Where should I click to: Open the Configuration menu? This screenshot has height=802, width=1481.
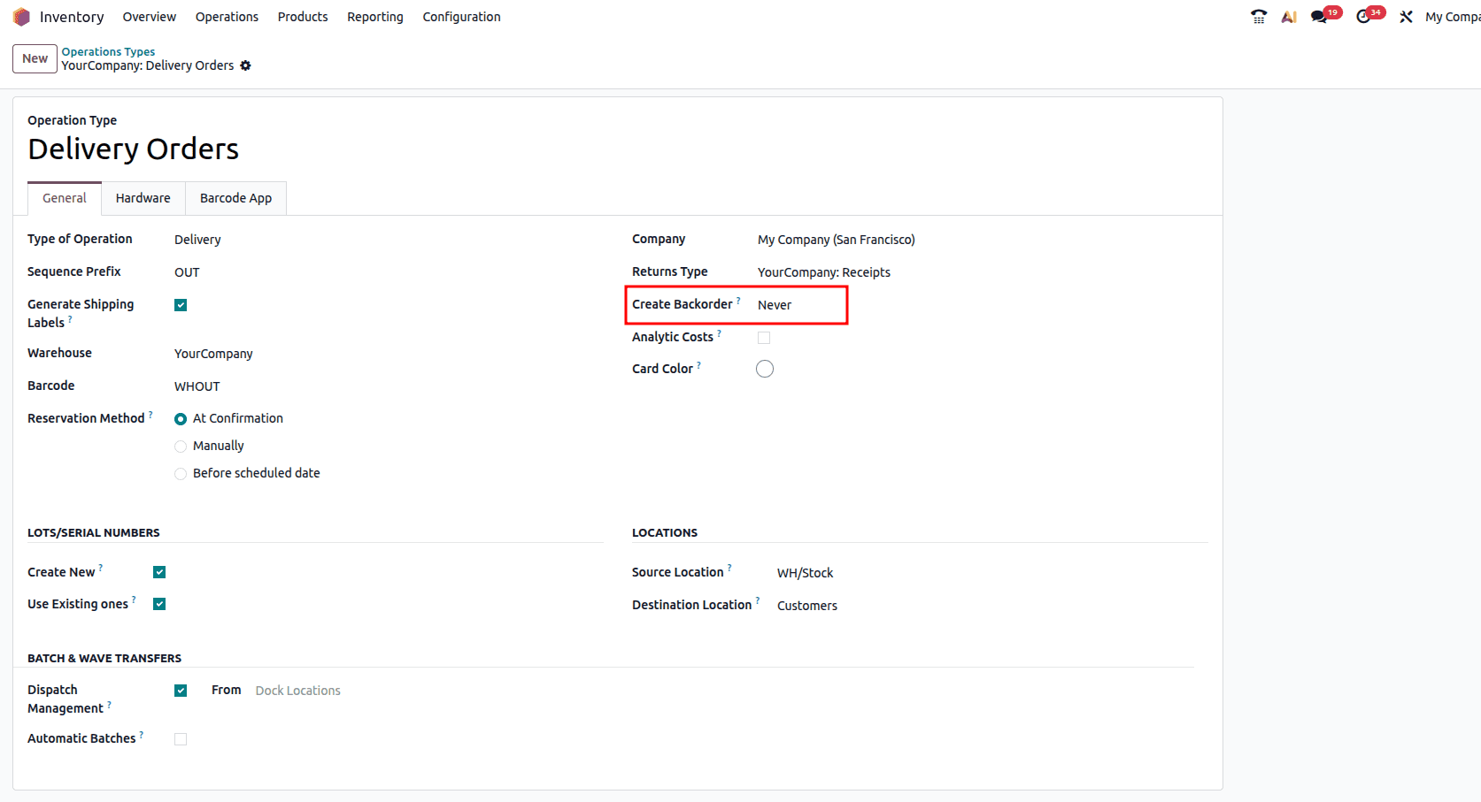click(461, 17)
